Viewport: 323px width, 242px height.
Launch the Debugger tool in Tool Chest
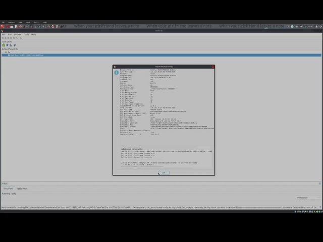7,45
